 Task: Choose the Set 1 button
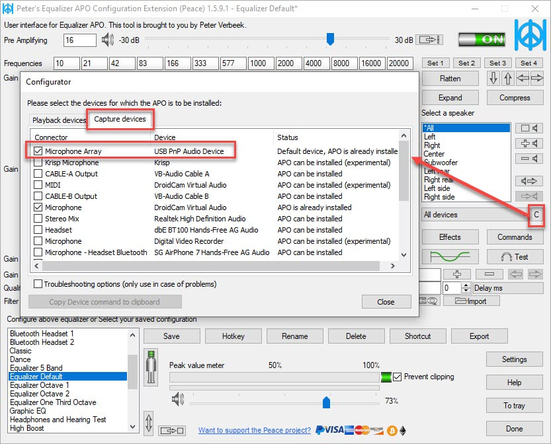435,63
